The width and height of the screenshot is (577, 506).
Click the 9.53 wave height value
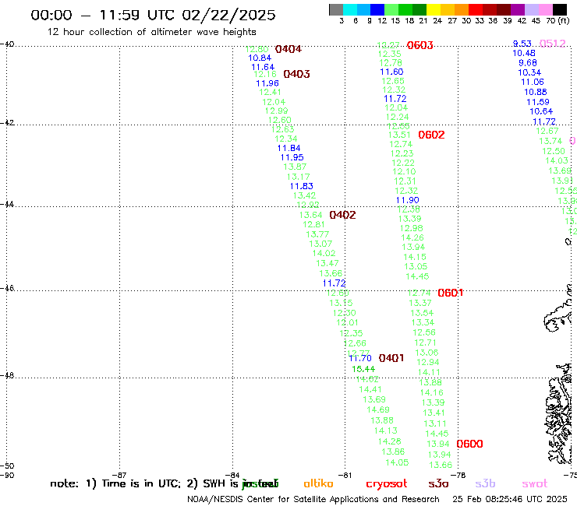(522, 44)
